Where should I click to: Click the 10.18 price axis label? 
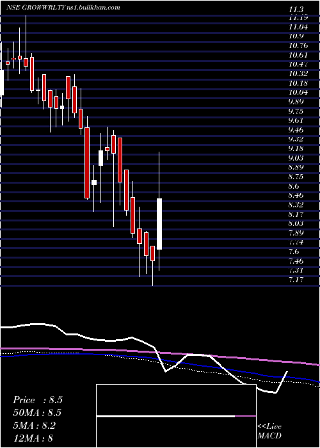point(298,83)
